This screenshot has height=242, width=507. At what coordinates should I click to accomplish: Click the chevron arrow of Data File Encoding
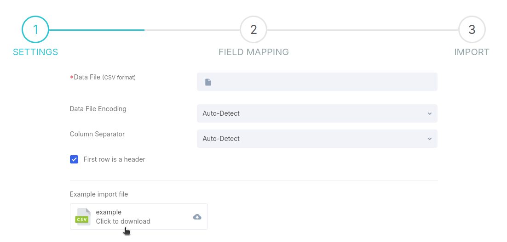(429, 113)
